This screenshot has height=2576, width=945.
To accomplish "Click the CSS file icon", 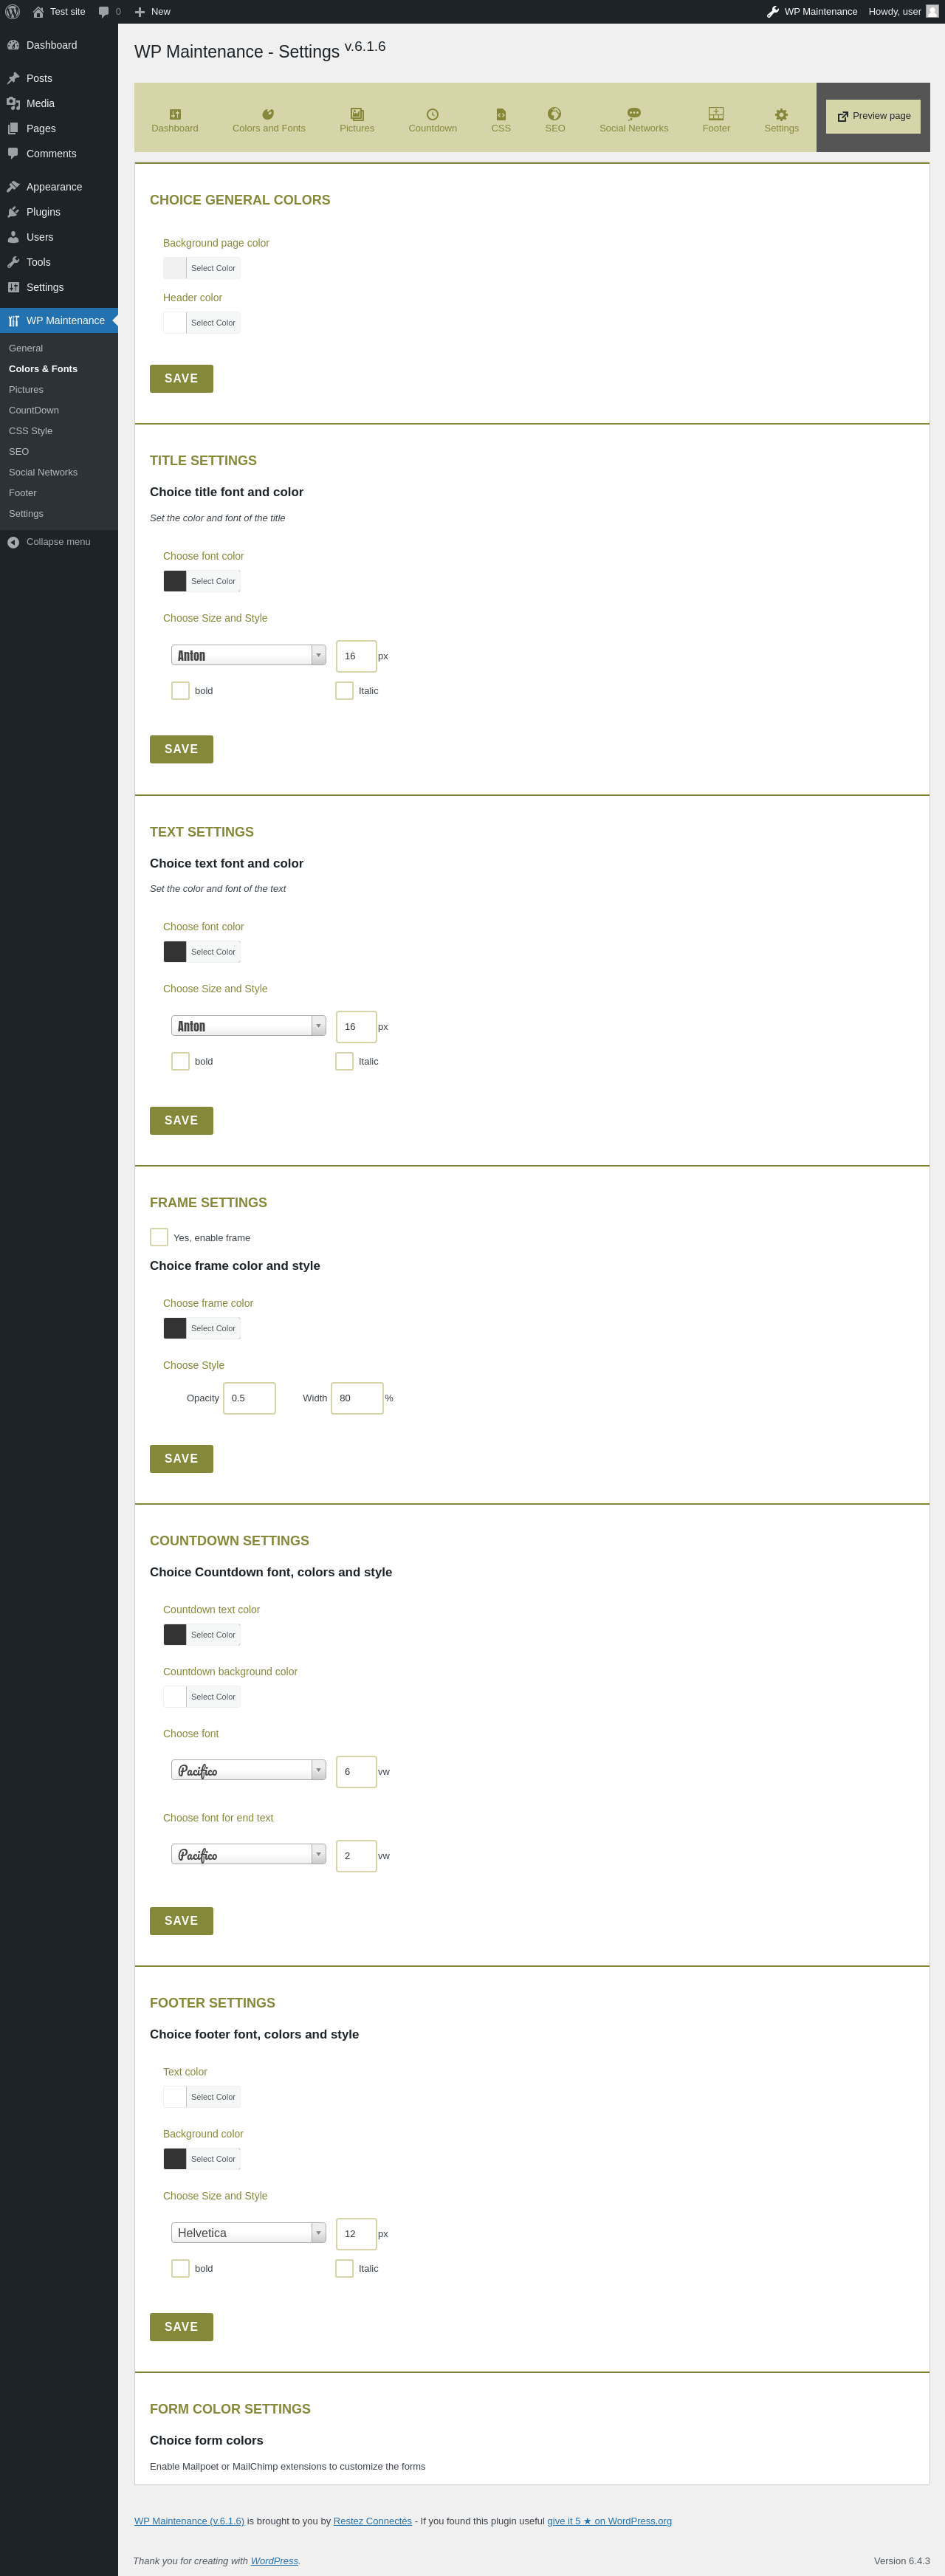I will (x=501, y=115).
